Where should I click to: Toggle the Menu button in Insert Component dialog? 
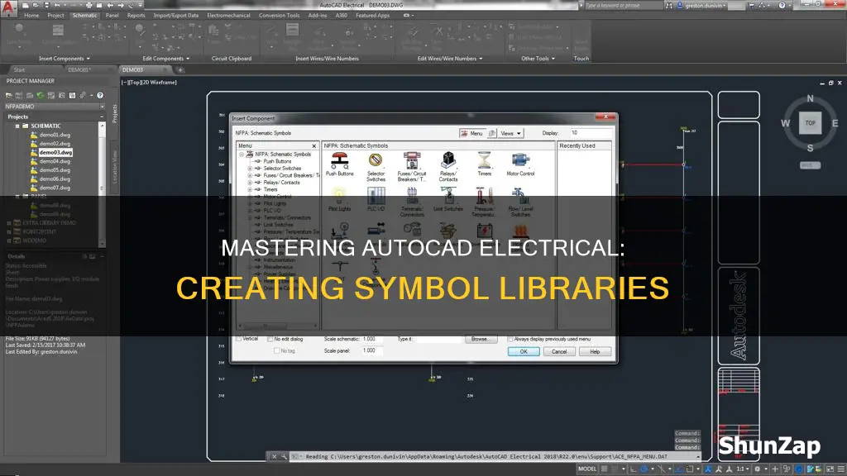point(471,133)
